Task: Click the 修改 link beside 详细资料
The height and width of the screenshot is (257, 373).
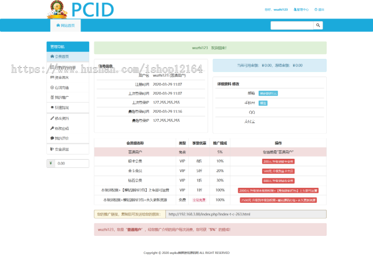Action: click(235, 84)
